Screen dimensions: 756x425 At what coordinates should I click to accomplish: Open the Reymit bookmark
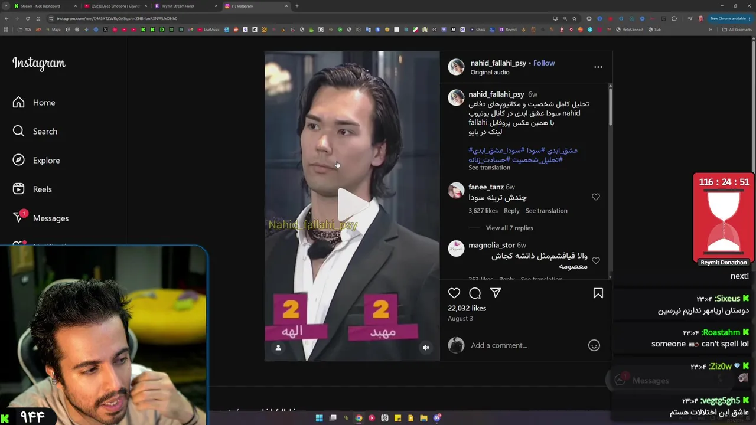[508, 30]
